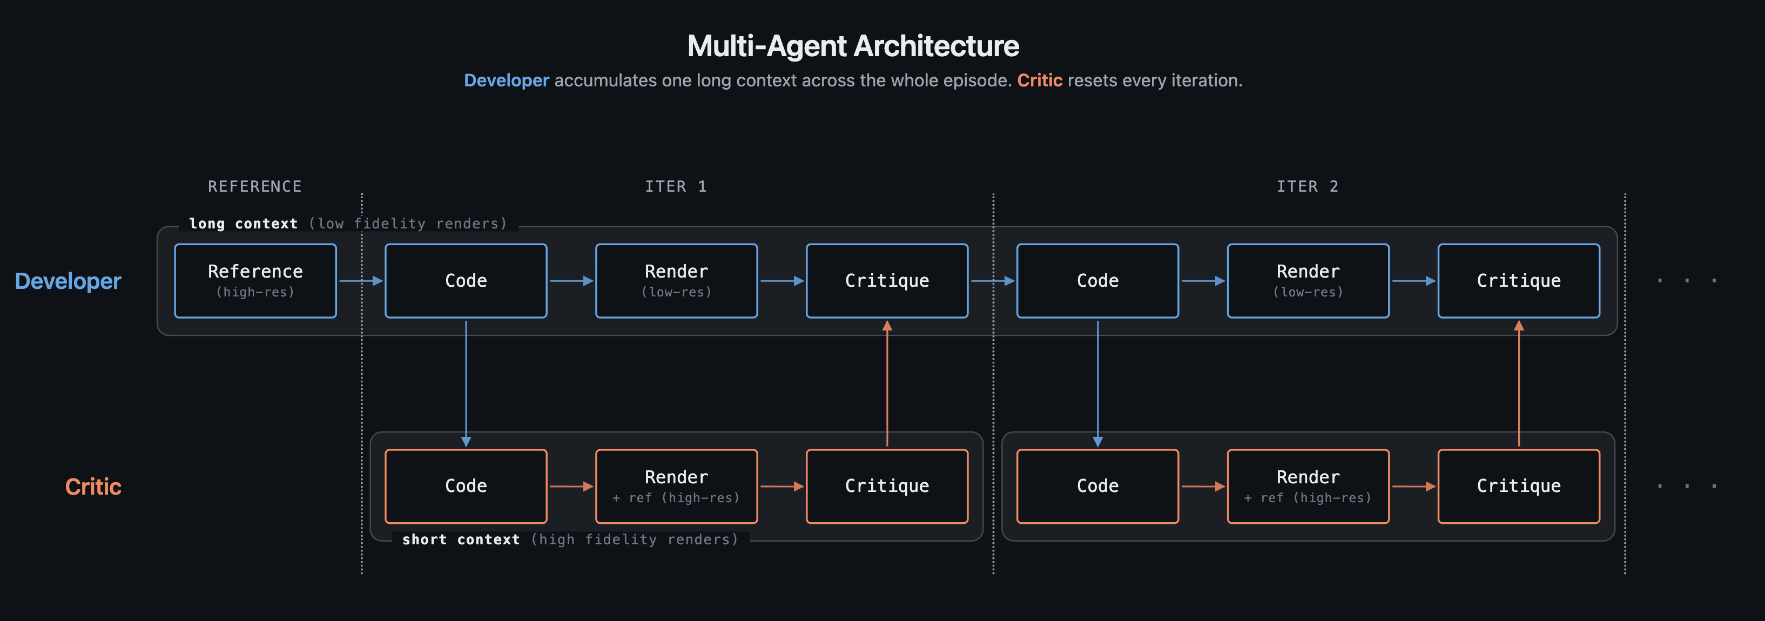Click Critic's Render + ref box under ITER 1
The height and width of the screenshot is (621, 1765).
pyautogui.click(x=676, y=487)
